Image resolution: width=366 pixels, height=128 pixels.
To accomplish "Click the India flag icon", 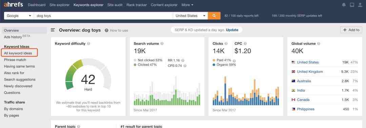I will 293,90.
